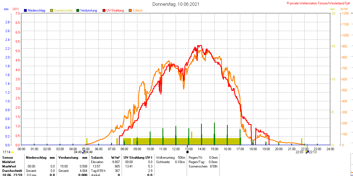Select the Niederschlag legend label

(x=36, y=10)
